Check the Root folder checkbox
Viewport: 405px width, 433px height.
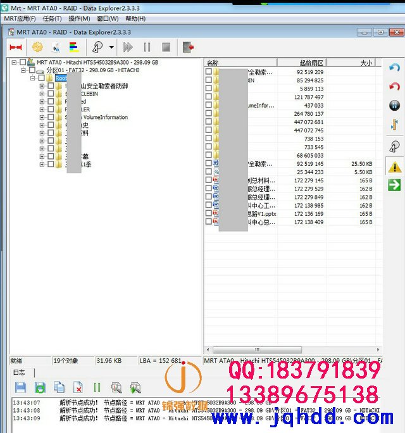41,78
